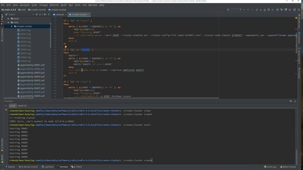
Task: Click the utils breadcrumb in navigation bar
Action: pos(22,9)
